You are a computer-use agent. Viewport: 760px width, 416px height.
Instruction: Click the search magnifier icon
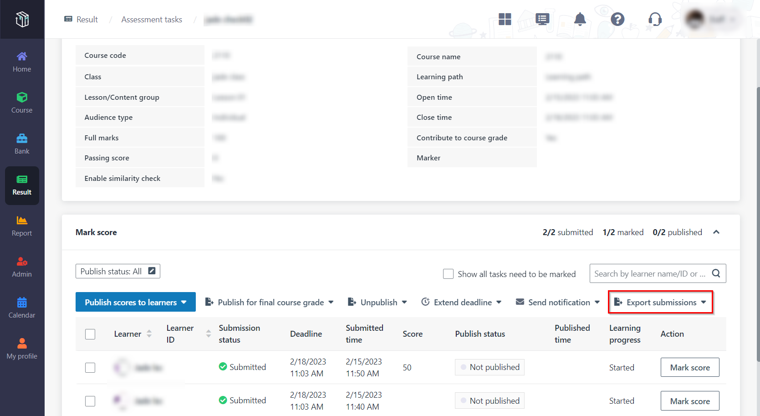(716, 273)
